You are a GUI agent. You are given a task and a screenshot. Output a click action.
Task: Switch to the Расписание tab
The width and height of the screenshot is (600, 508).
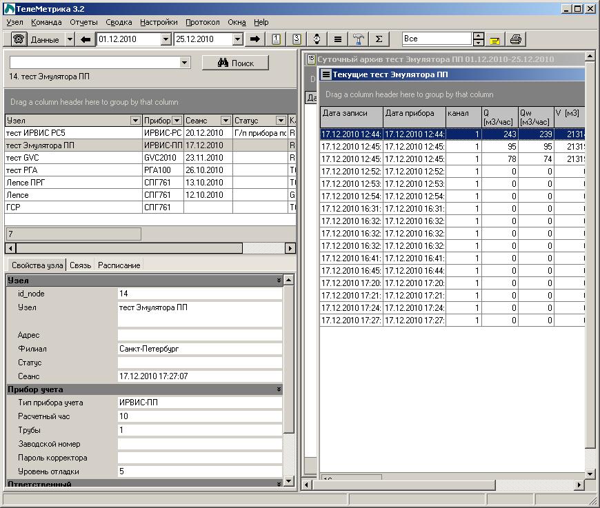pyautogui.click(x=118, y=265)
